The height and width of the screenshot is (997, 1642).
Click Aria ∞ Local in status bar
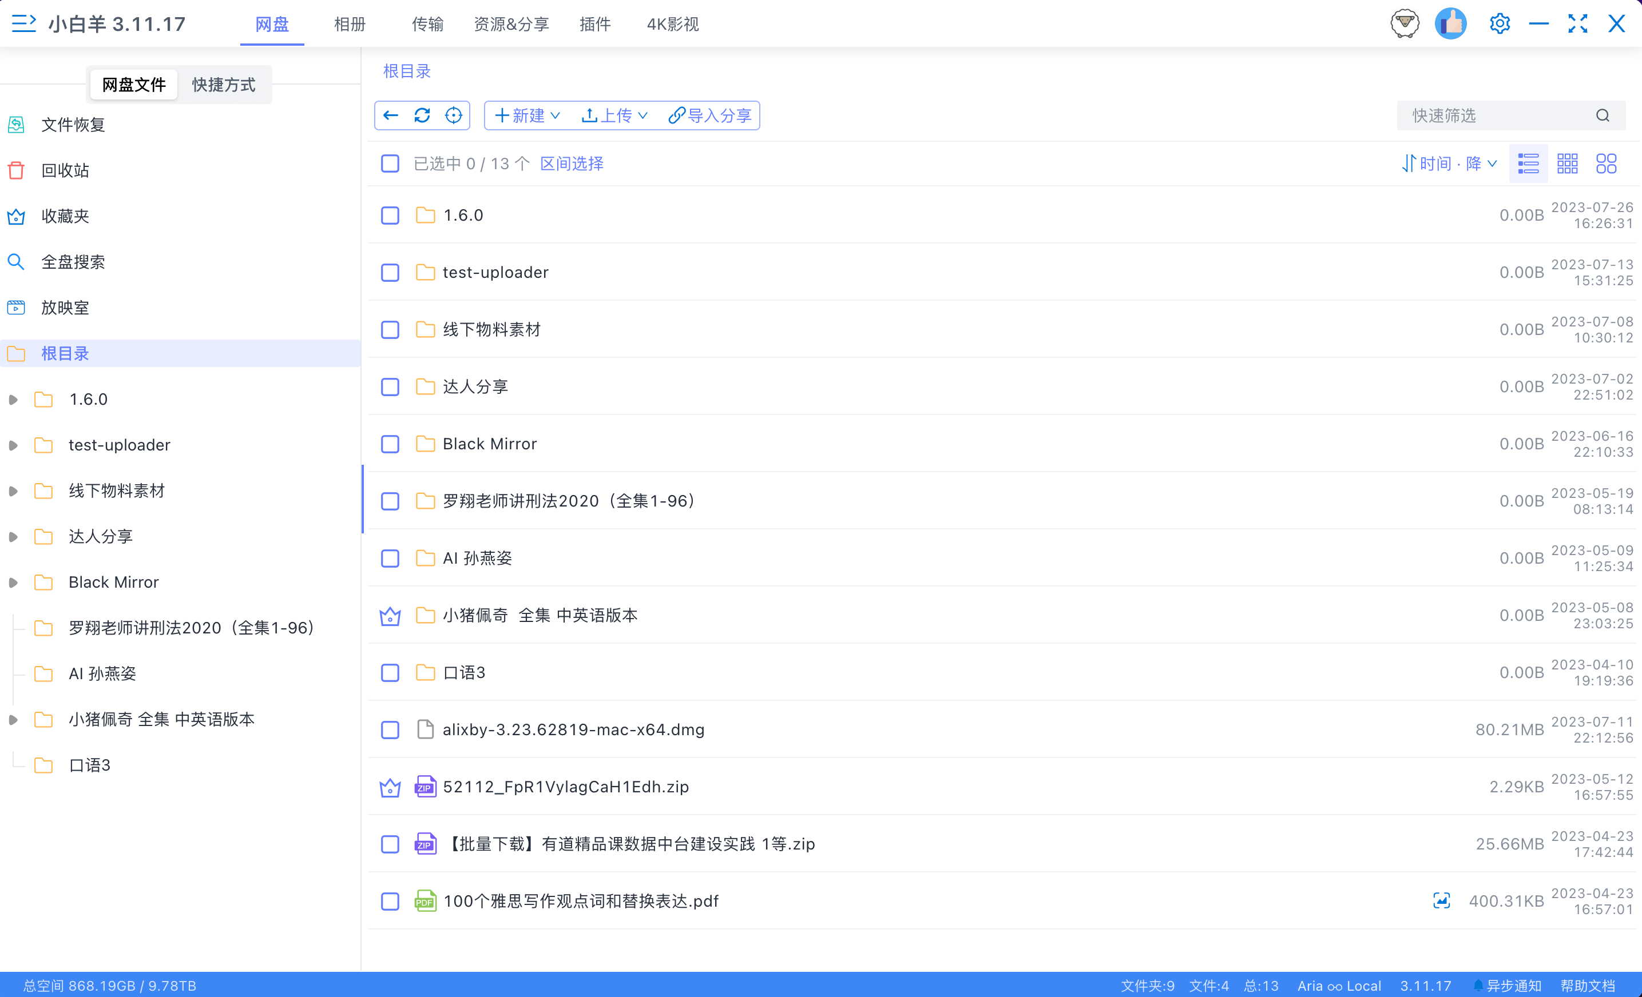point(1339,985)
